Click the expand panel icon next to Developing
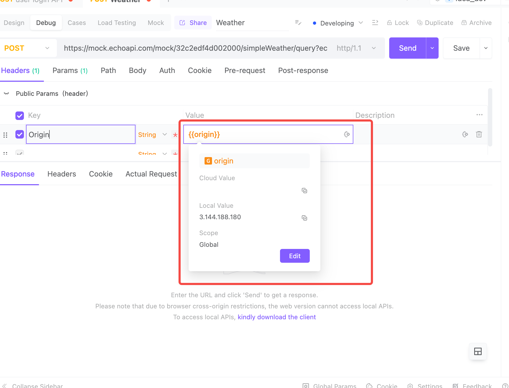 point(375,23)
